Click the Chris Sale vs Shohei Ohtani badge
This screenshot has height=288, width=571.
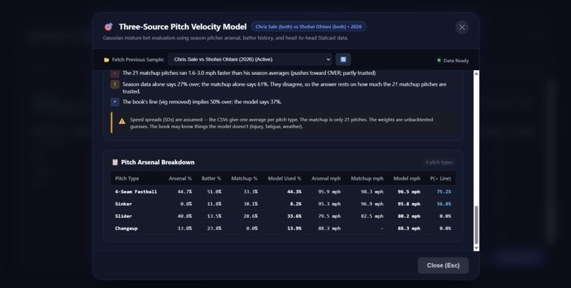308,27
